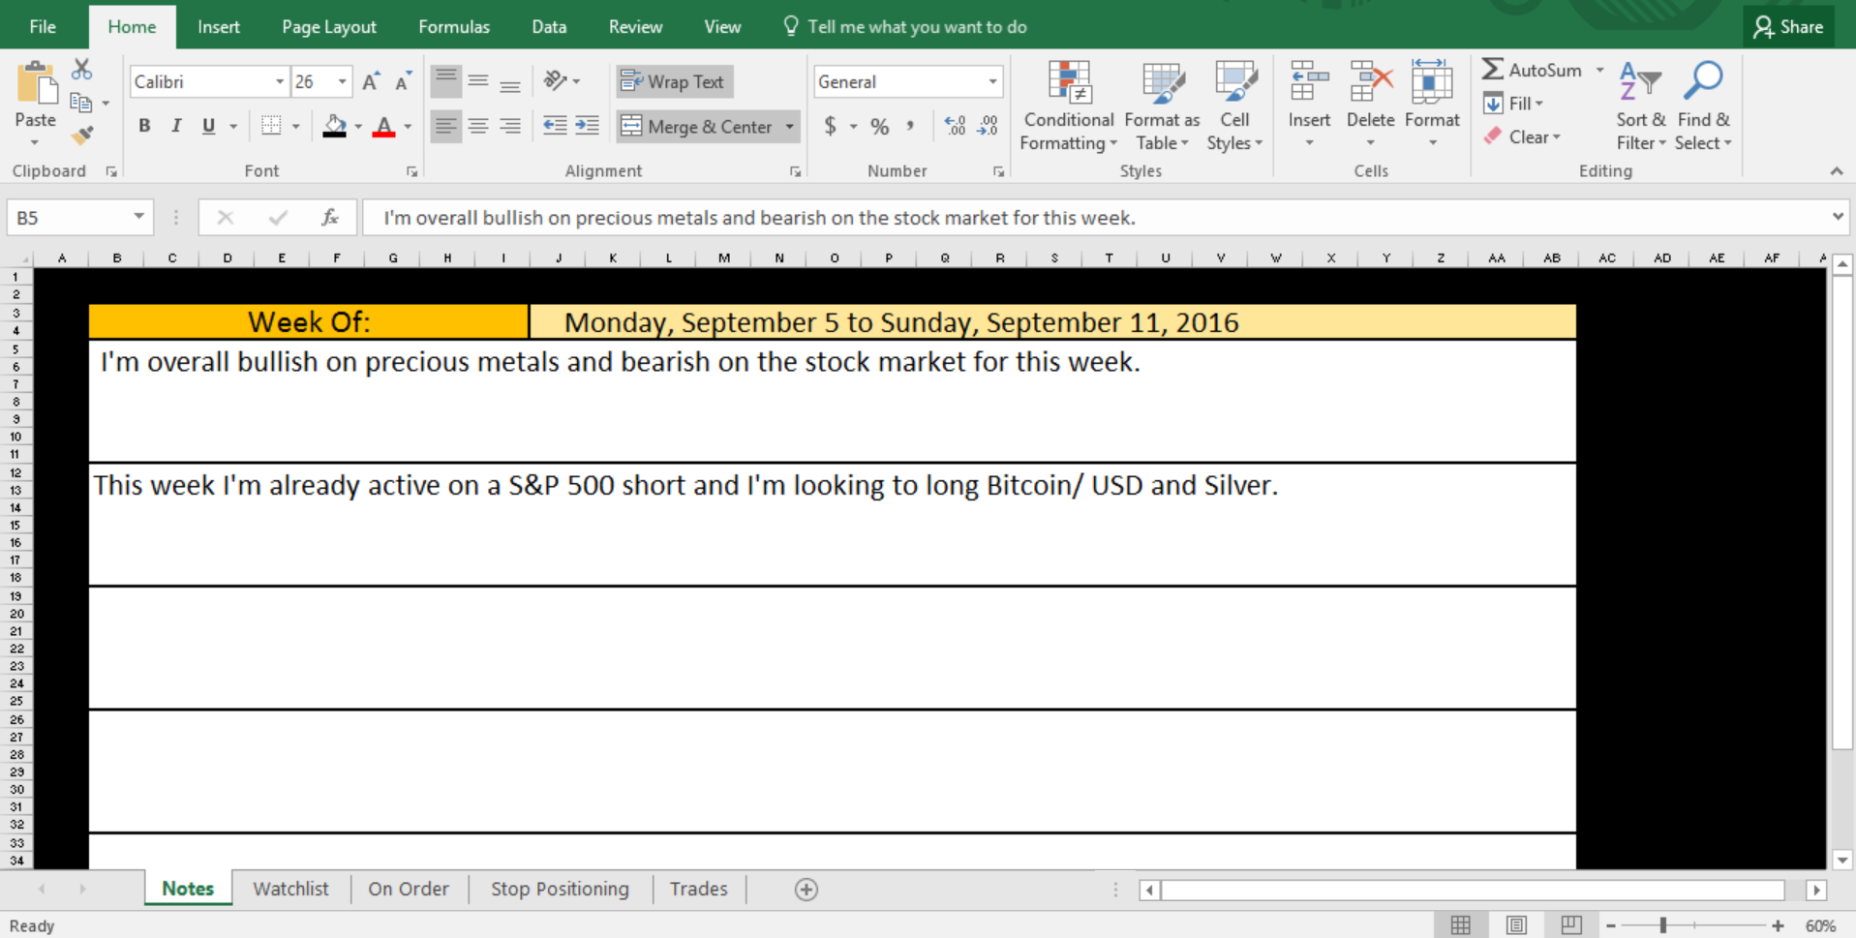Image resolution: width=1856 pixels, height=938 pixels.
Task: Open Format as Table gallery
Action: click(x=1162, y=106)
